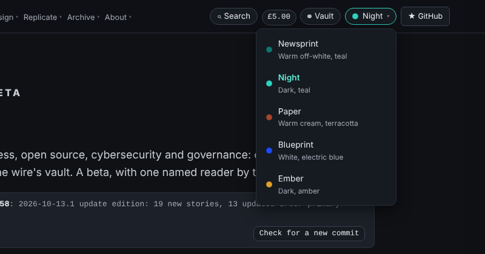Click teal swatch in the Night button
Image resolution: width=485 pixels, height=254 pixels.
pyautogui.click(x=355, y=16)
